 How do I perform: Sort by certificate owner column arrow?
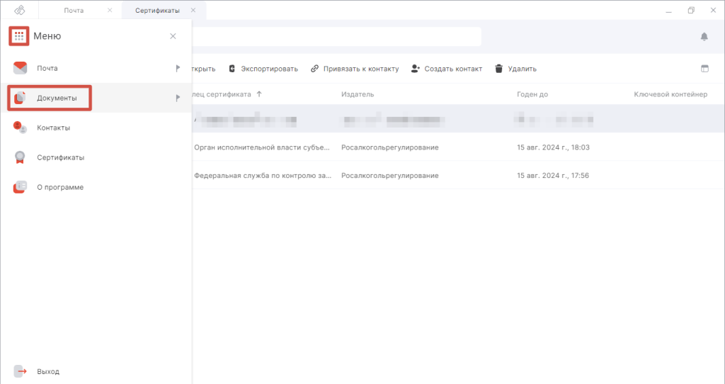tap(259, 94)
